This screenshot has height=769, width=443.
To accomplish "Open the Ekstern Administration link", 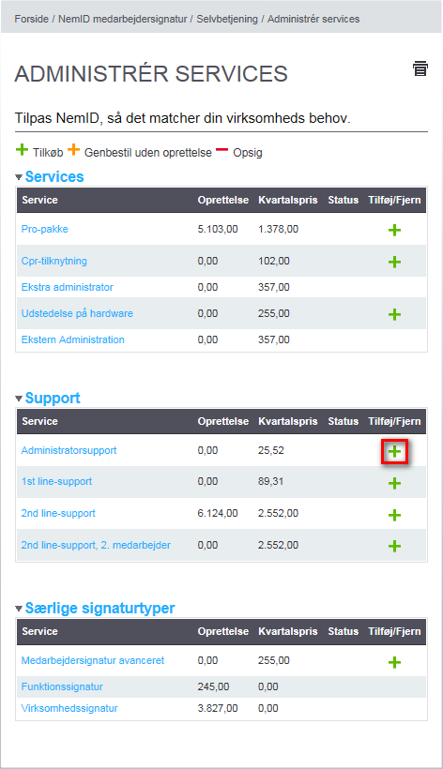I will pos(72,339).
